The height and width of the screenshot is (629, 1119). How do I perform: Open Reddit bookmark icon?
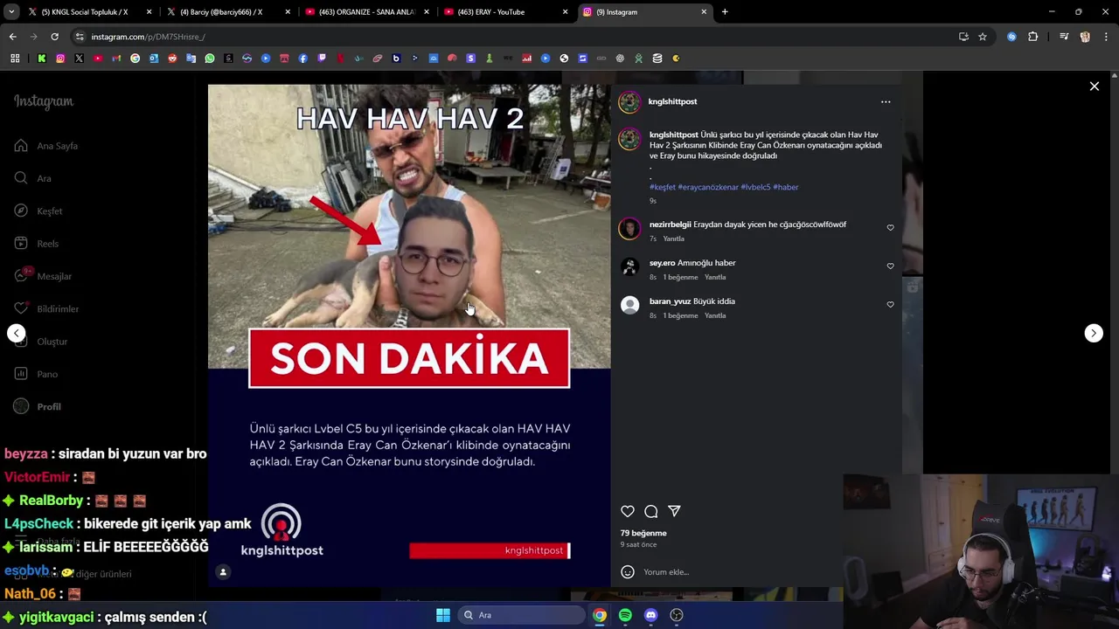(172, 59)
